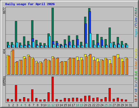Viewport: 139px width, 108px height.
Task: Click the green "kB Out" legend label
Action: pyautogui.click(x=136, y=76)
